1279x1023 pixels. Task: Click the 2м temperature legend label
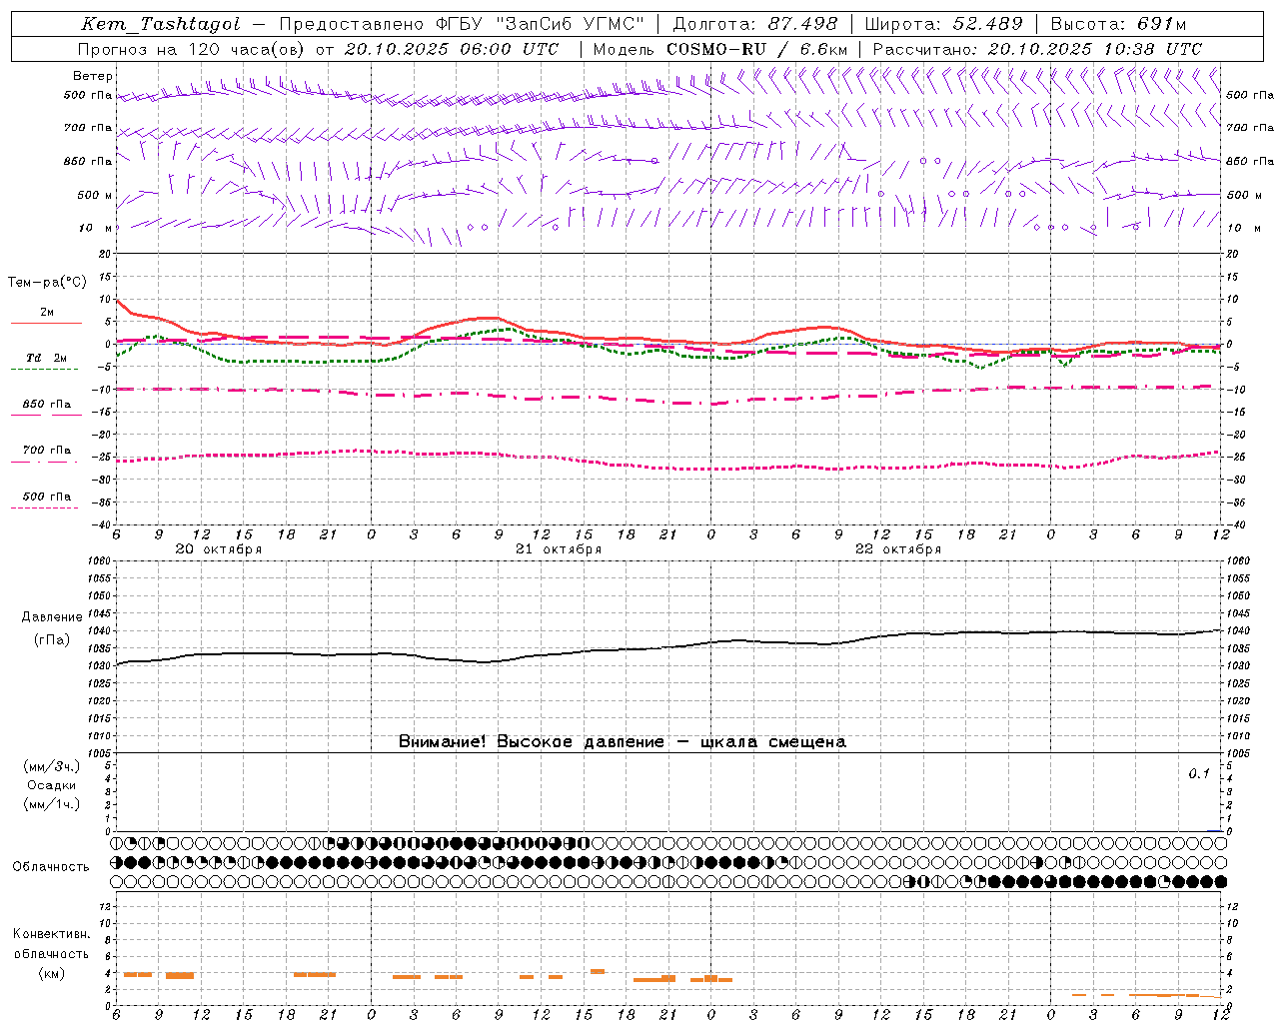click(47, 312)
